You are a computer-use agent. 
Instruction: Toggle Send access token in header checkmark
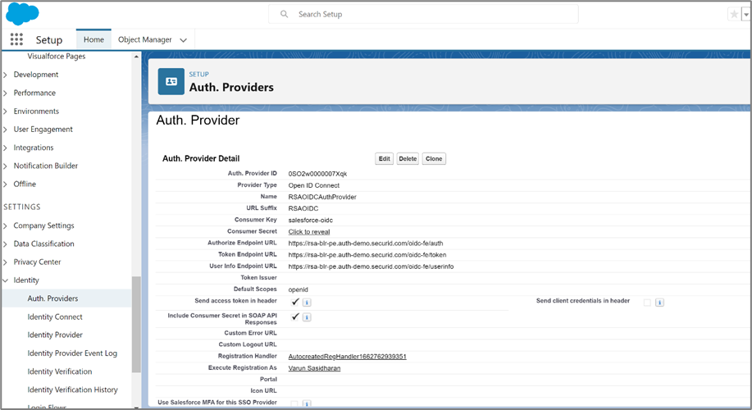[x=294, y=302]
